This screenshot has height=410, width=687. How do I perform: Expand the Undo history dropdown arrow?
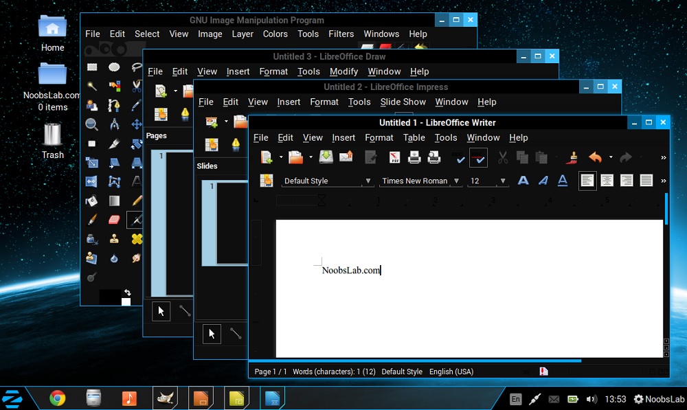click(610, 157)
